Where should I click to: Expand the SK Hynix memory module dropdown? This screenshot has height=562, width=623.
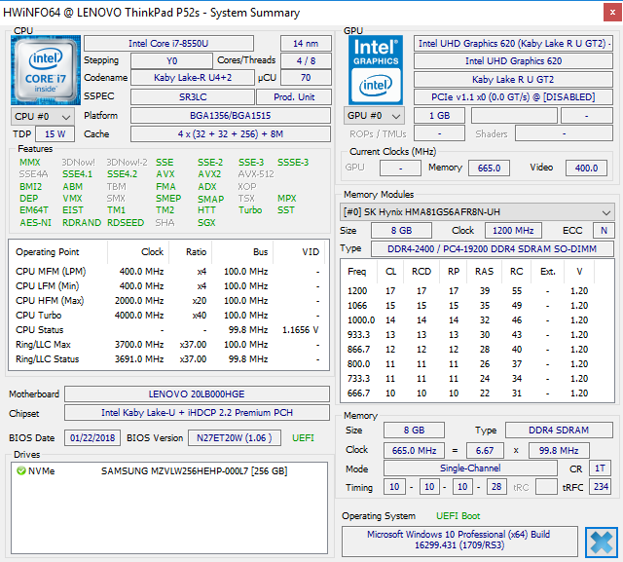477,212
